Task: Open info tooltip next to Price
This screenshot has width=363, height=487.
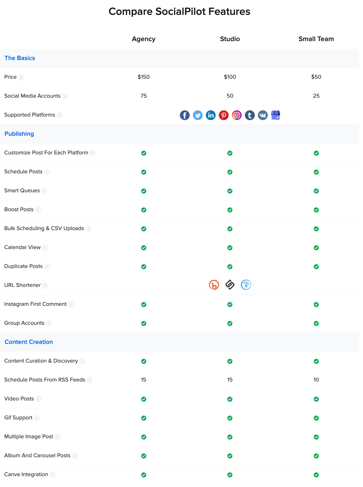Action: (21, 77)
